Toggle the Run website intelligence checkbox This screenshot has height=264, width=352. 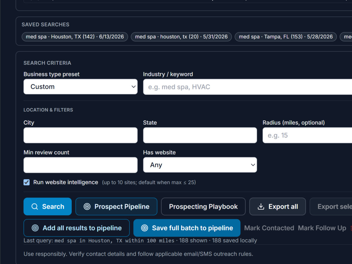pyautogui.click(x=26, y=182)
